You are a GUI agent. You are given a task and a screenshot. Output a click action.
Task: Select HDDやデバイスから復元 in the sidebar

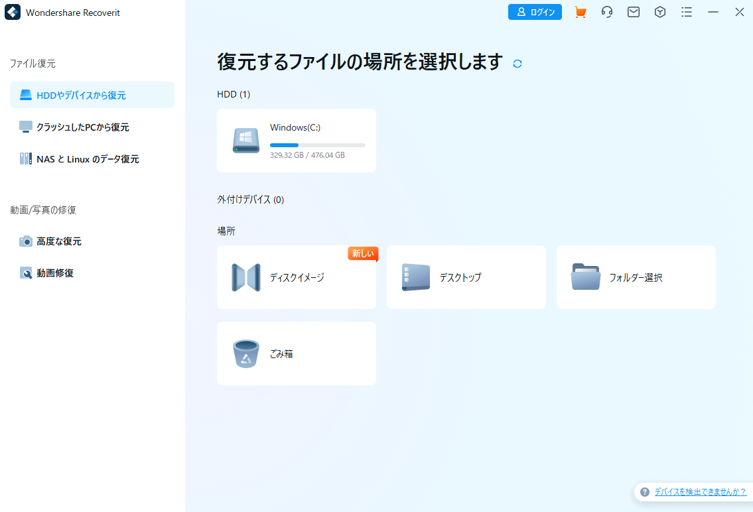pos(92,96)
